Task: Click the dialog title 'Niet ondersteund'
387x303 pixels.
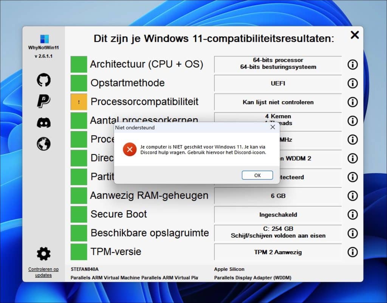Action: tap(135, 128)
